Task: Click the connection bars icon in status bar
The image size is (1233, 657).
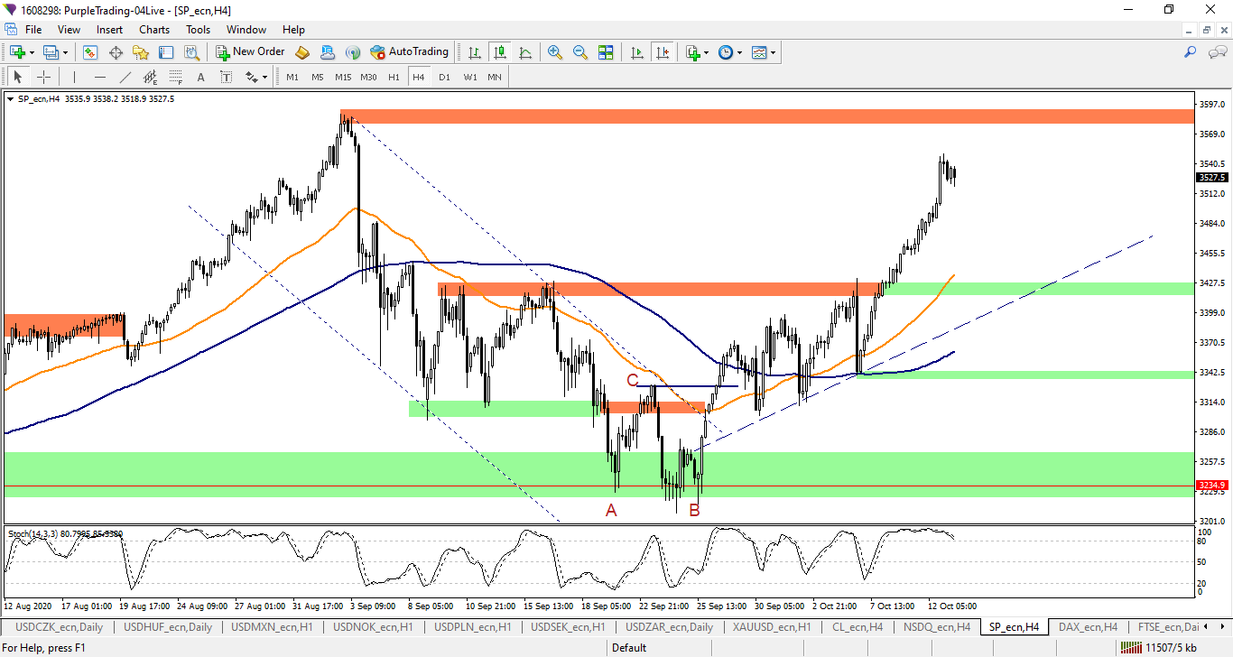Action: tap(1129, 647)
